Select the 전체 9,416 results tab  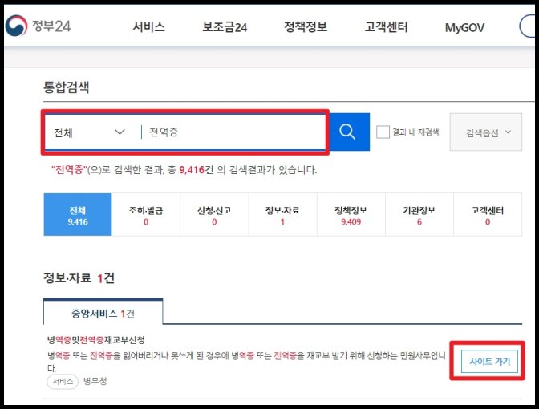(78, 214)
